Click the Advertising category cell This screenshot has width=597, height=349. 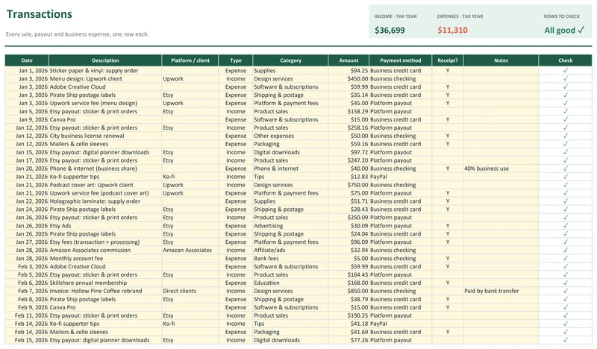coord(290,226)
